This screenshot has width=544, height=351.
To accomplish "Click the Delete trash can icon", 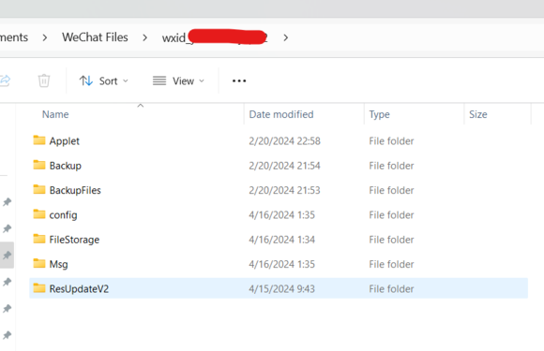I will coord(44,80).
